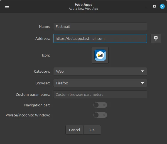
Task: Confirm with the OK button
Action: tap(92, 130)
